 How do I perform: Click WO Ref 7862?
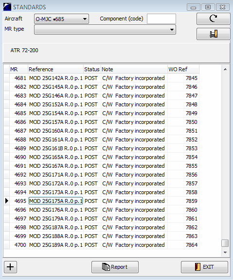tap(183, 227)
